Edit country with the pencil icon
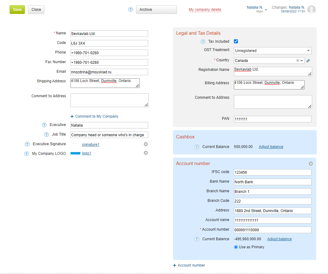 click(308, 61)
